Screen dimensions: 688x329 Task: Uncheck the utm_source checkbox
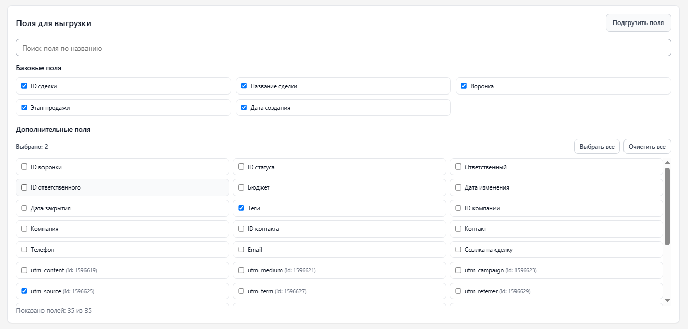[24, 291]
